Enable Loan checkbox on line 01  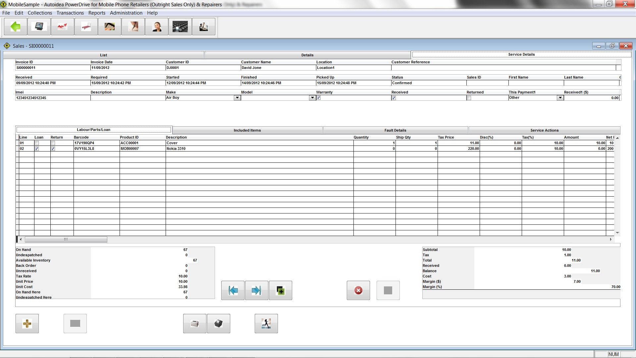pos(37,143)
